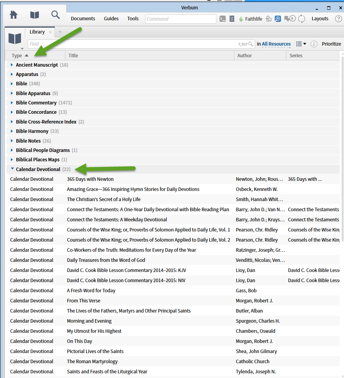
Task: Expand the Apparatus (2) group
Action: 12,74
